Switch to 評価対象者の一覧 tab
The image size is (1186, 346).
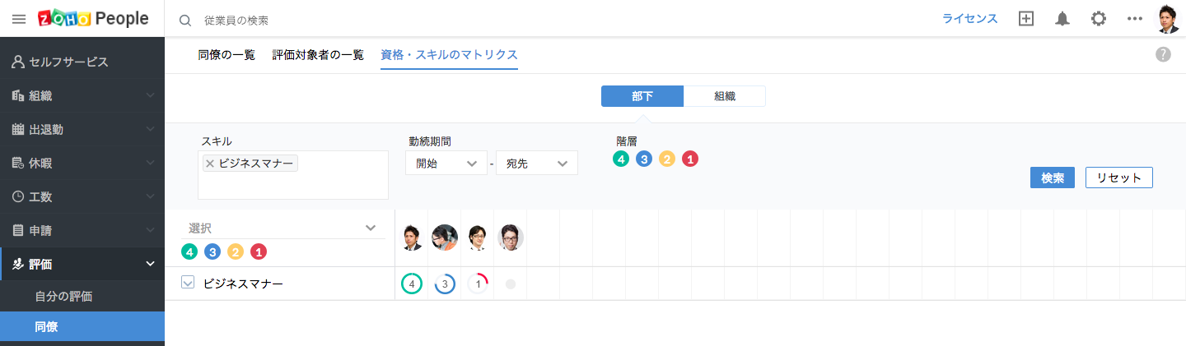click(x=318, y=55)
